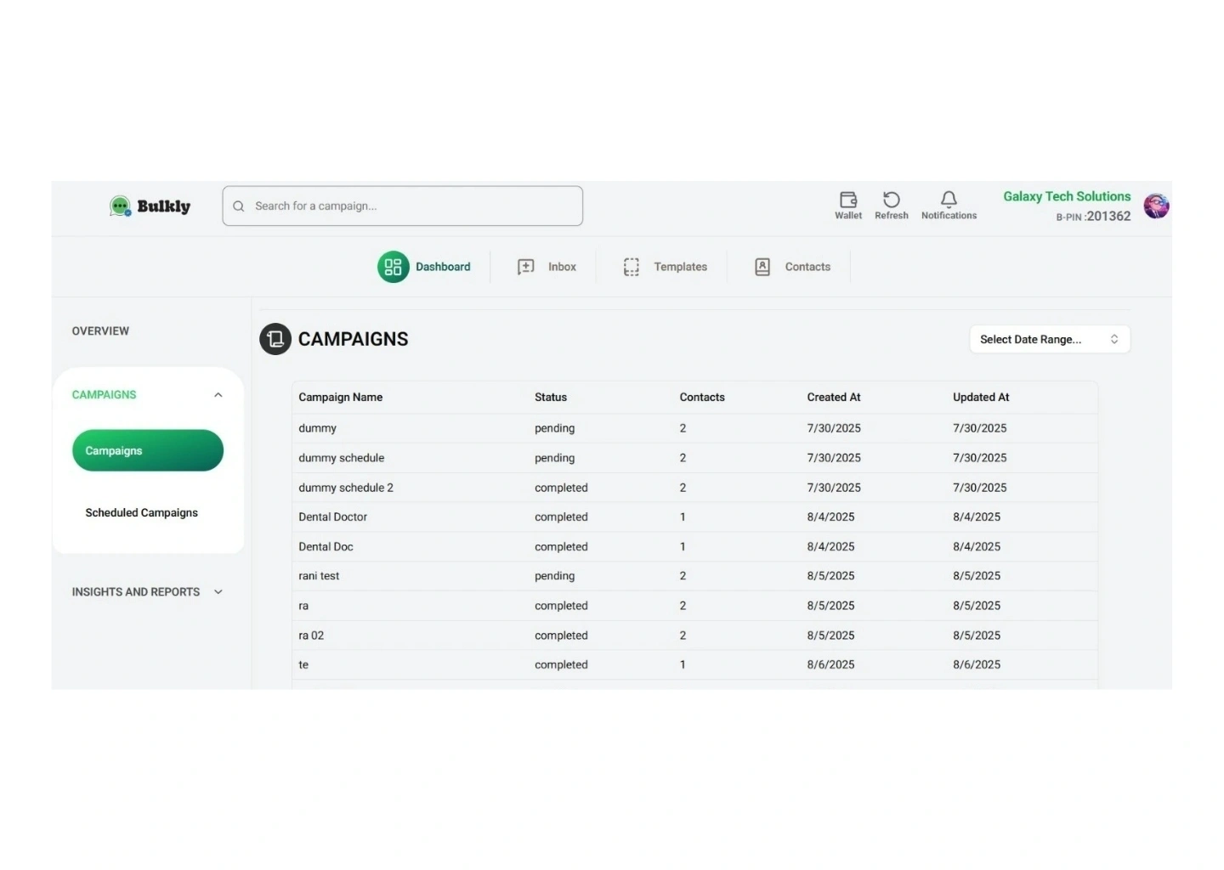The width and height of the screenshot is (1224, 870).
Task: Click the green Dashboard grid icon
Action: click(393, 267)
